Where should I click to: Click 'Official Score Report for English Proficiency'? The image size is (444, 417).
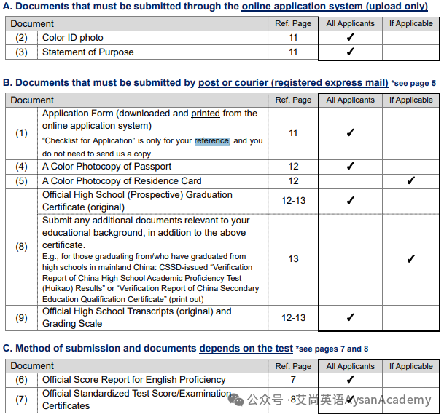[x=134, y=380]
